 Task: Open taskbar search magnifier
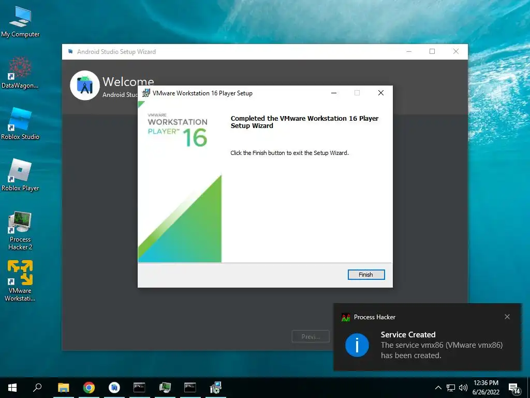[x=37, y=388]
